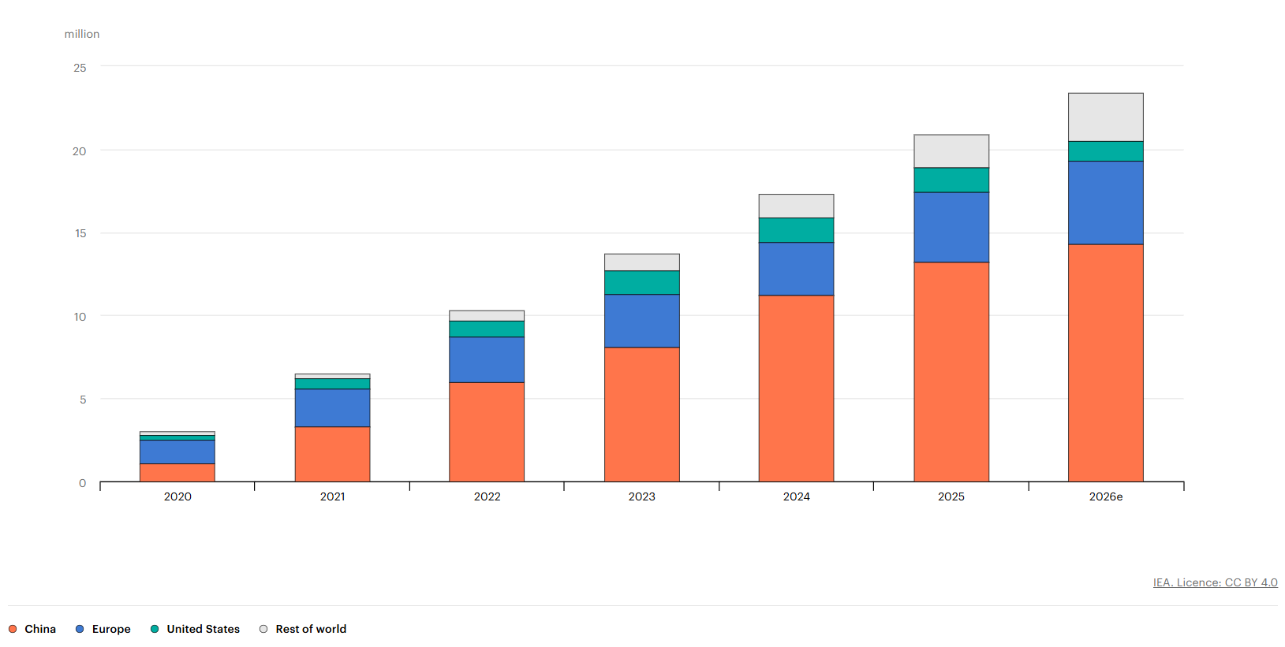Click the 2024 x-axis label

[797, 496]
